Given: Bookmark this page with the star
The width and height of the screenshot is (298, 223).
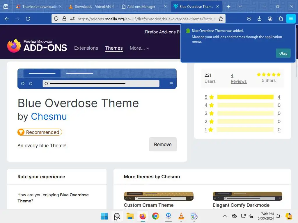Looking at the screenshot, I should (x=221, y=19).
